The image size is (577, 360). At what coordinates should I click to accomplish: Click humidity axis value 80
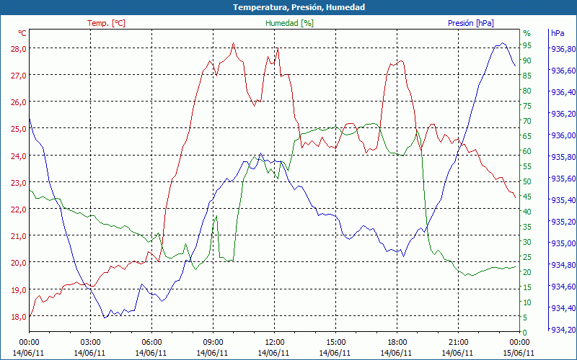(x=527, y=91)
